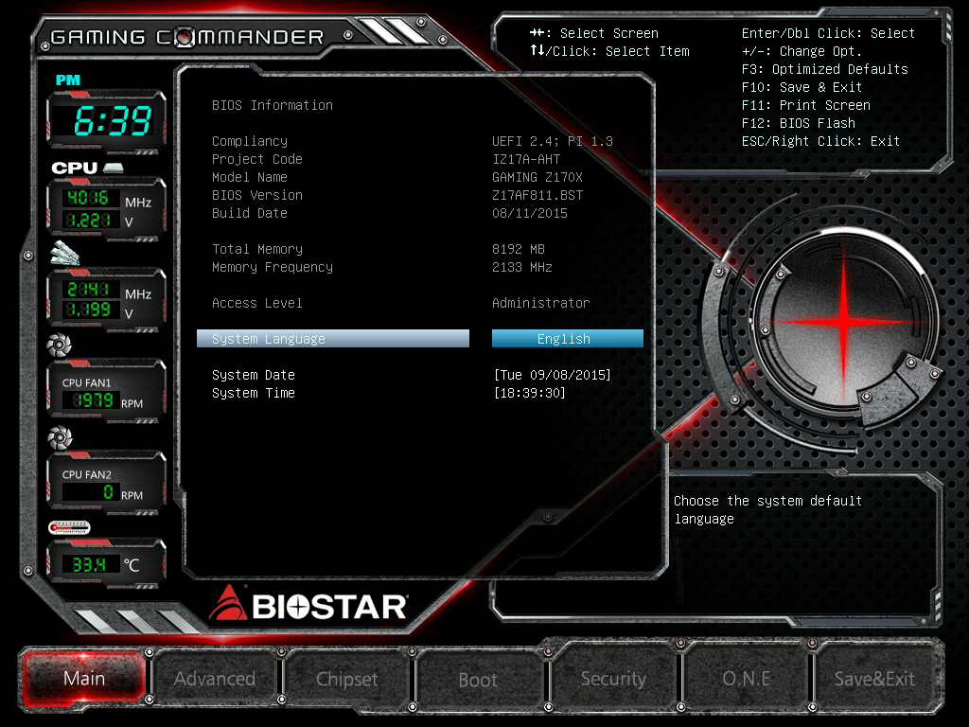Click the F11: Print Screen hint
The width and height of the screenshot is (969, 727).
click(x=806, y=104)
